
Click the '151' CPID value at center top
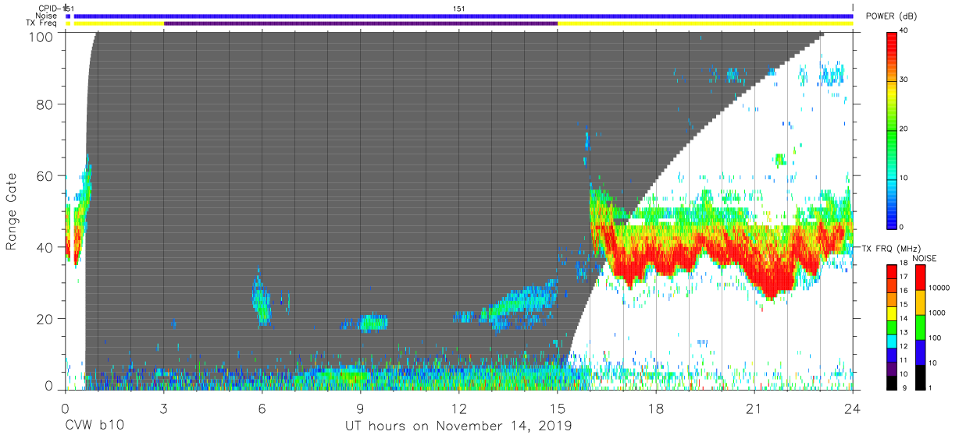click(459, 9)
